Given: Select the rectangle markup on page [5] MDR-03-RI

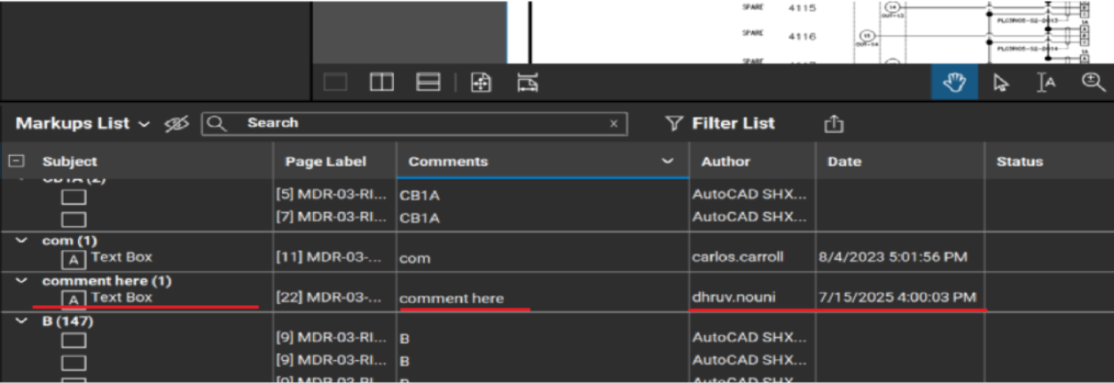Looking at the screenshot, I should pos(74,197).
